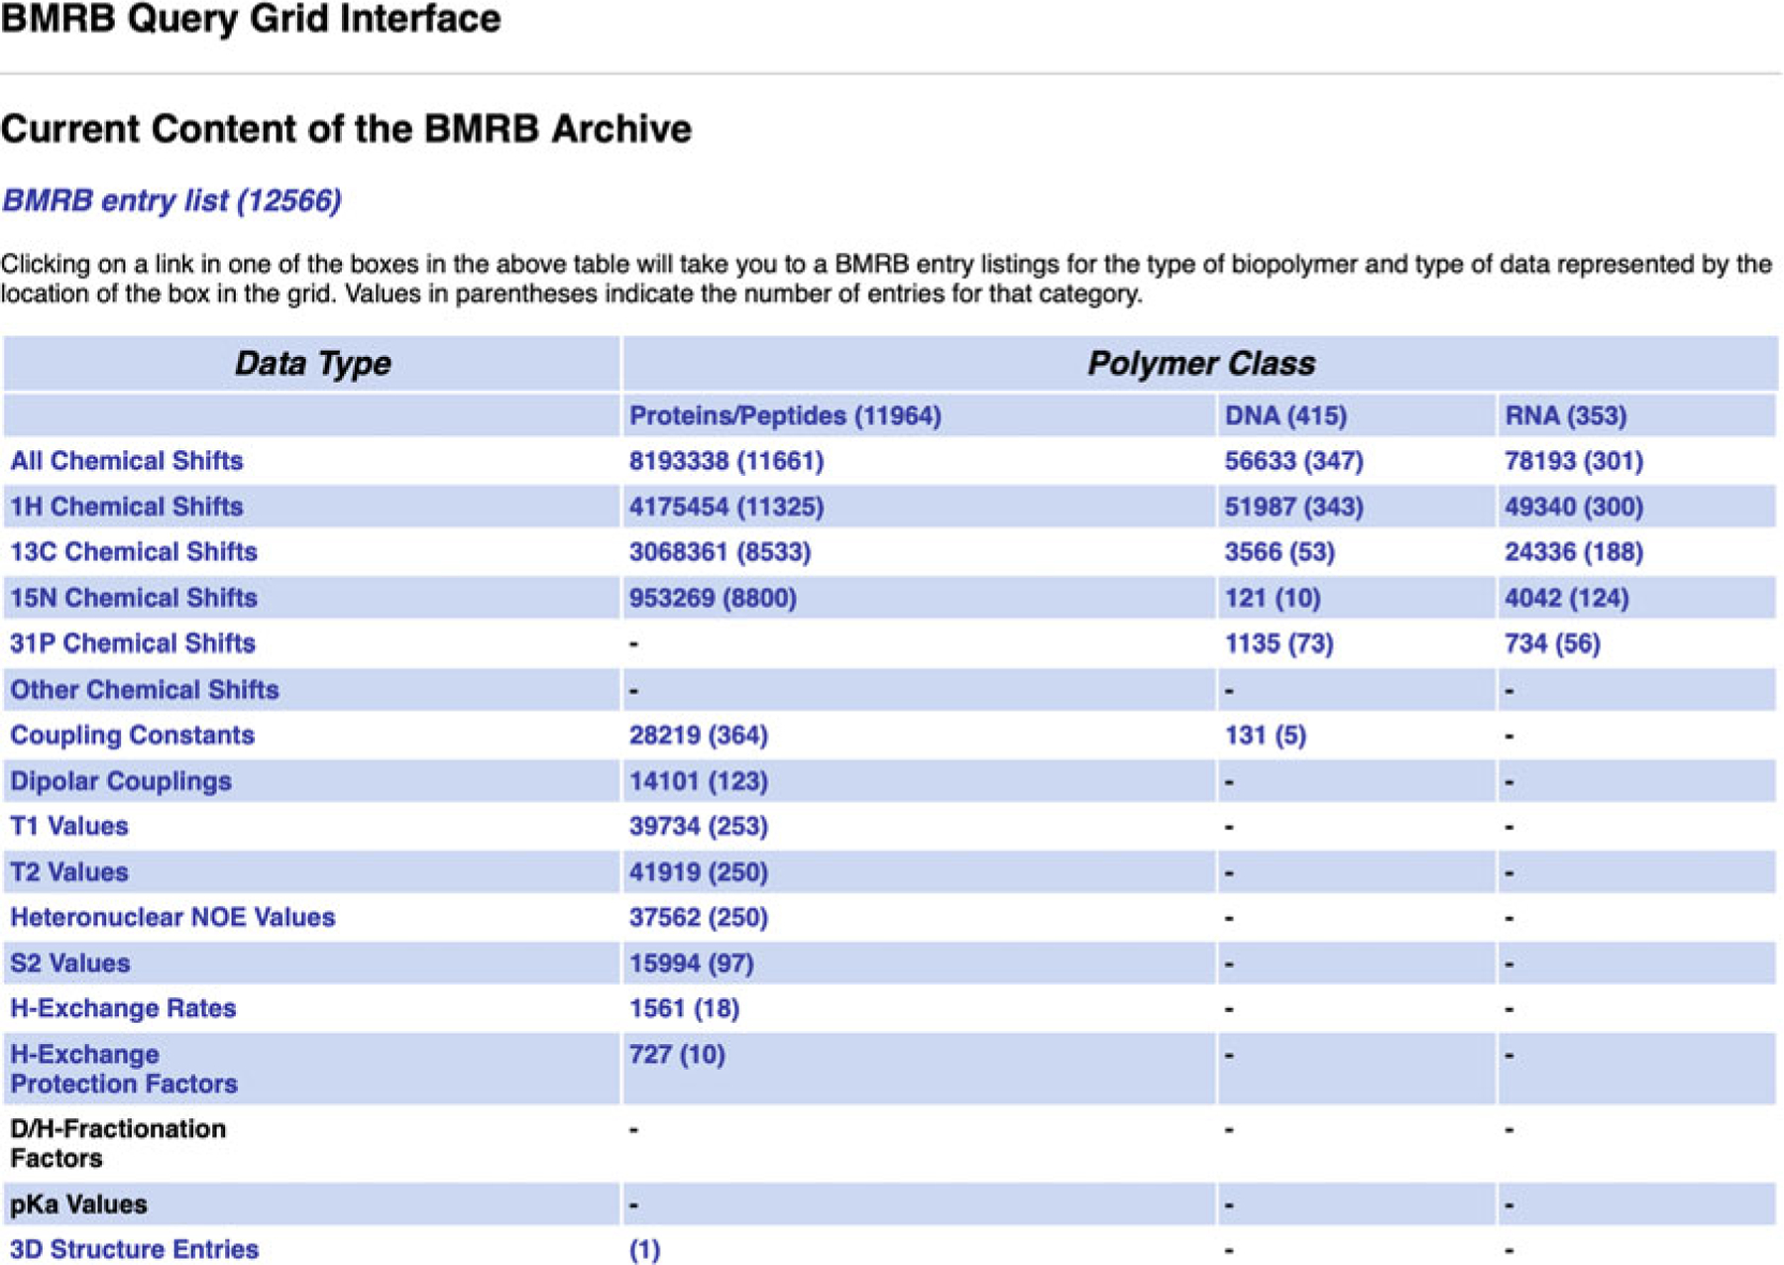Open the DNA (415) column link
This screenshot has height=1265, width=1784.
[1285, 415]
